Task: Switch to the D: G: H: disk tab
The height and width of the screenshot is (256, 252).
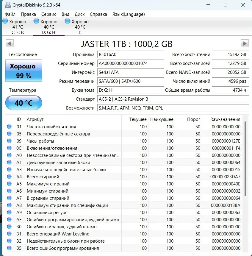Action: coord(49,27)
